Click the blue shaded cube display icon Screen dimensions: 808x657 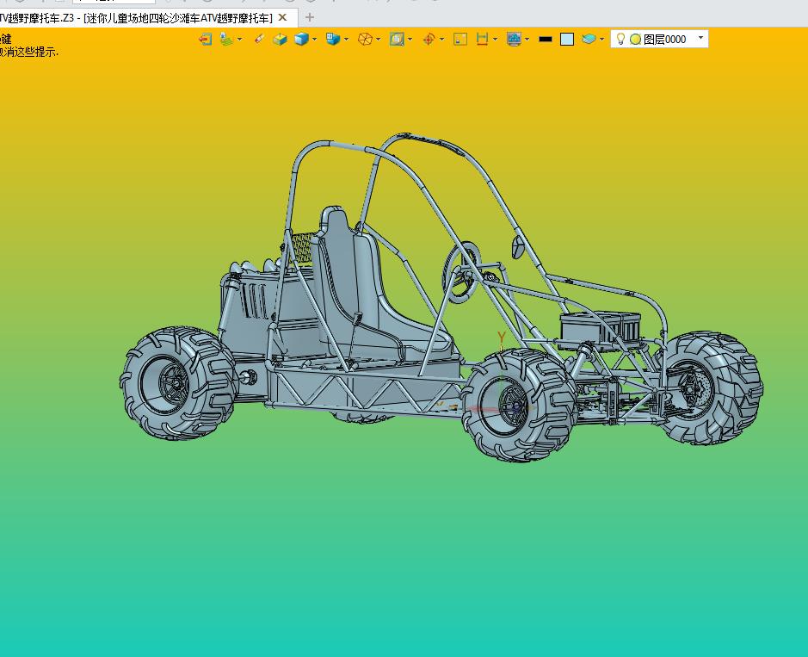[x=301, y=40]
